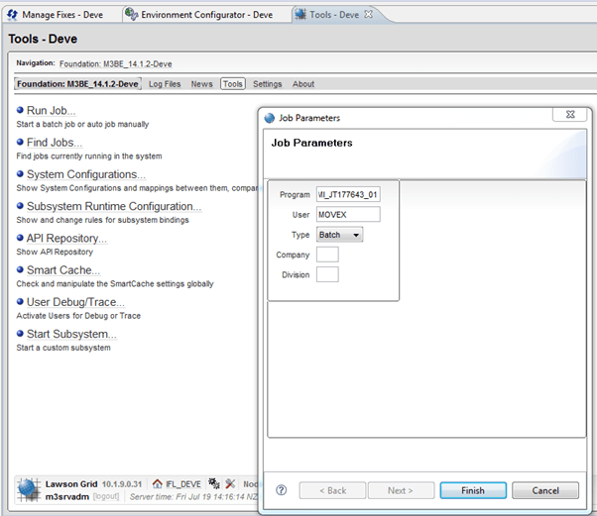This screenshot has height=516, width=597.
Task: Open the Type dropdown set to Batch
Action: click(x=339, y=235)
